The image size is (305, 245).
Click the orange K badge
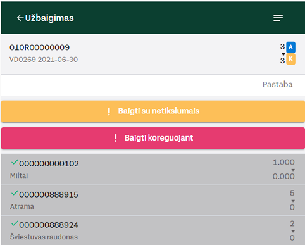point(290,59)
